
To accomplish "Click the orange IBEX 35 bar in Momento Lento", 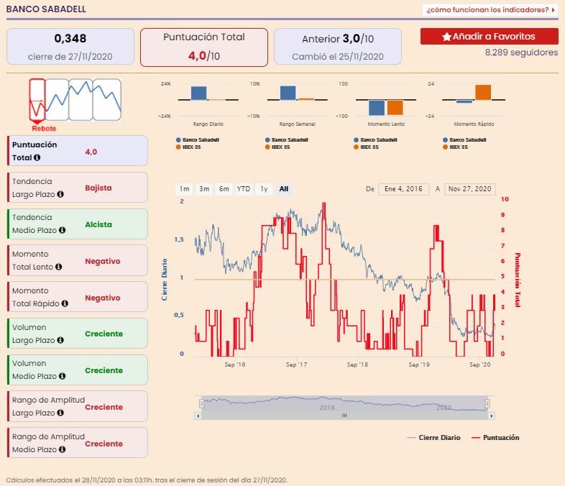I will point(395,107).
